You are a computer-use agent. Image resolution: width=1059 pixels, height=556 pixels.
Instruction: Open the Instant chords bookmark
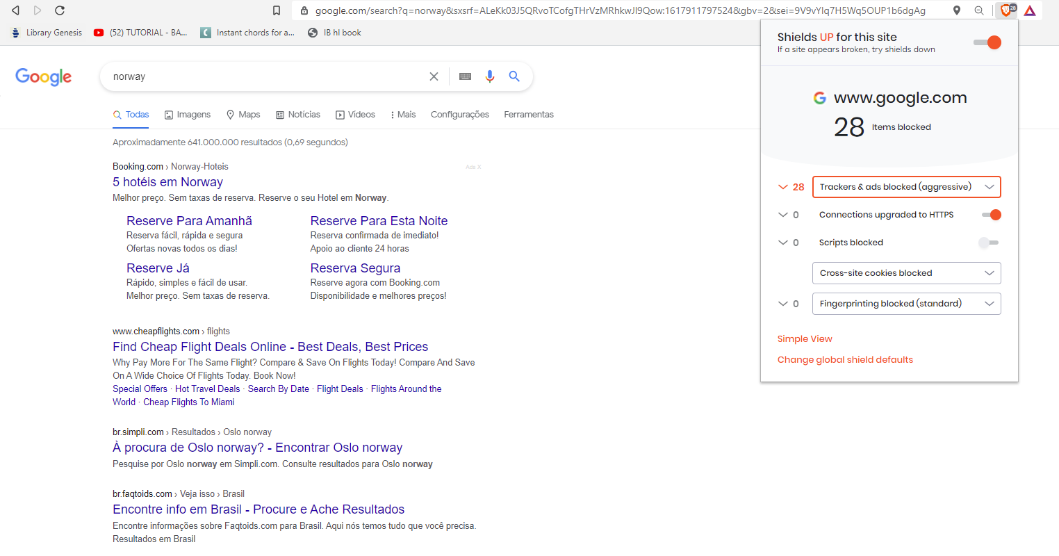(x=247, y=33)
